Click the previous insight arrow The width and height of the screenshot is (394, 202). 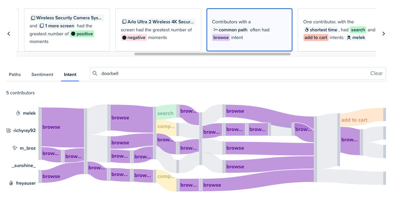point(9,34)
